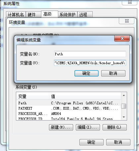Open the 系统保护 tab
Image resolution: width=139 pixels, height=151 pixels.
[x=68, y=15]
